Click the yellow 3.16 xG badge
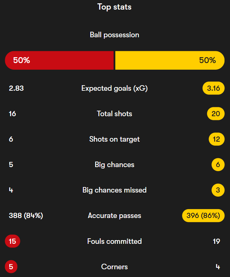Viewport: 230px width, 277px height. pos(213,89)
